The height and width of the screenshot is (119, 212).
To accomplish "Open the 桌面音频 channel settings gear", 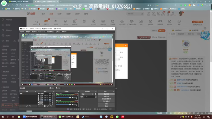I will point(76,104).
